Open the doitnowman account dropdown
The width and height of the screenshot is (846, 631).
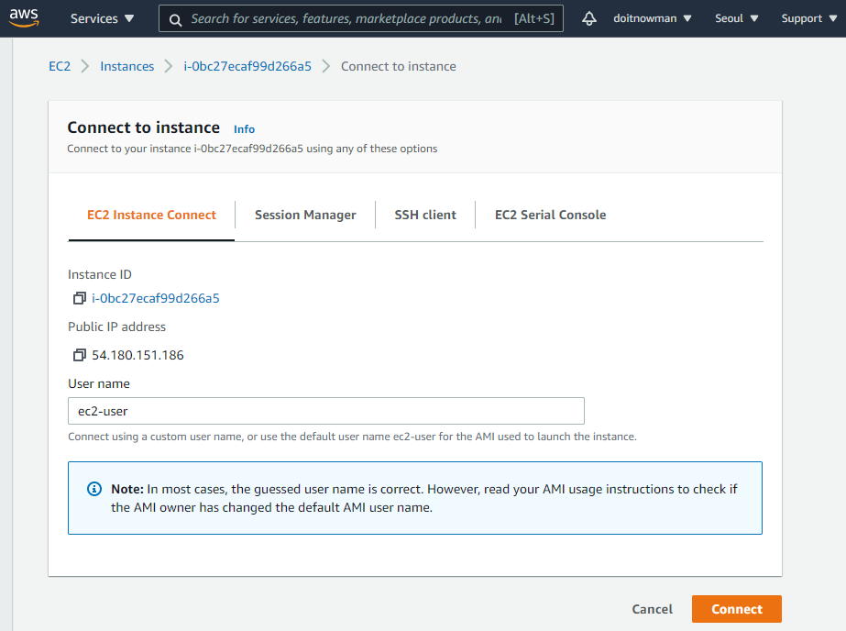pyautogui.click(x=653, y=18)
